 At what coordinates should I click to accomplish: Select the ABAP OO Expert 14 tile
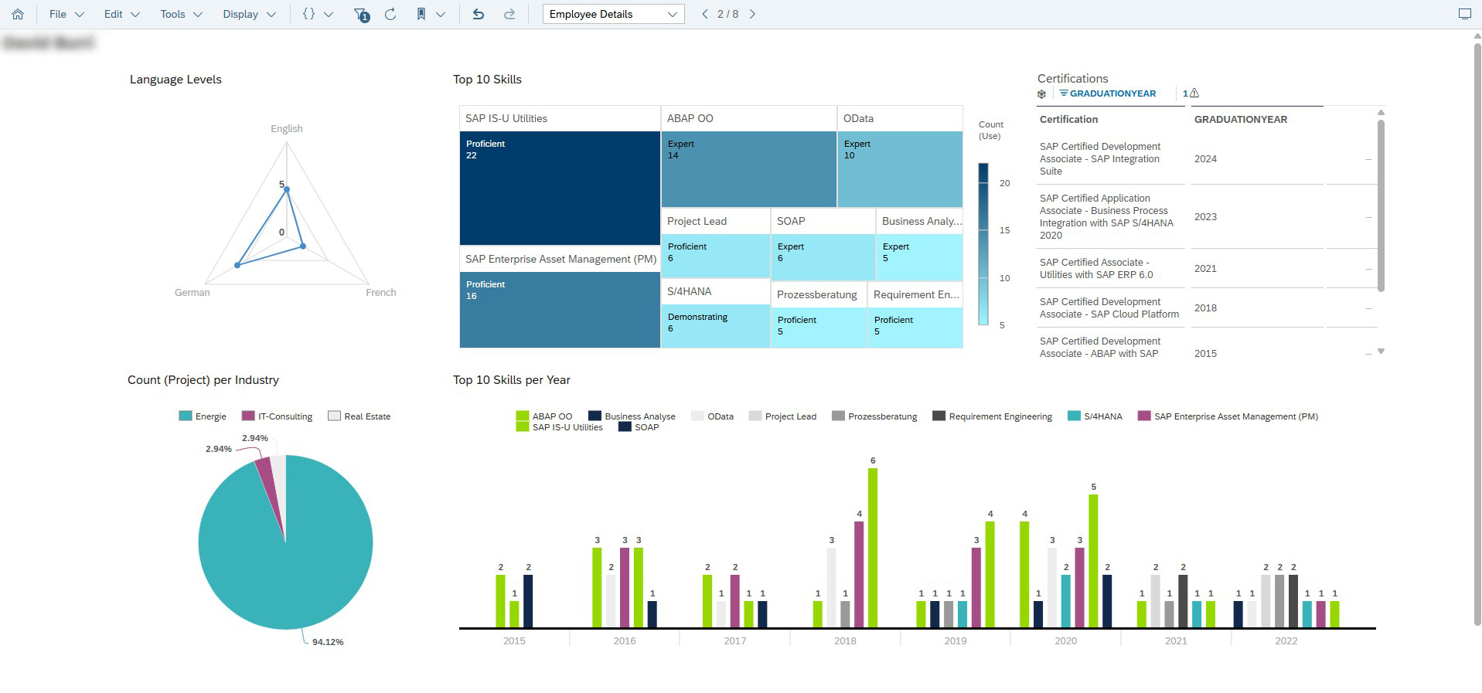[748, 168]
